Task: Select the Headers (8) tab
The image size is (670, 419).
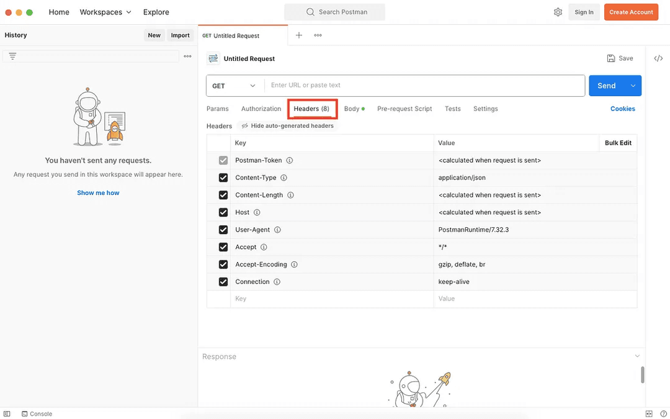Action: pyautogui.click(x=311, y=109)
